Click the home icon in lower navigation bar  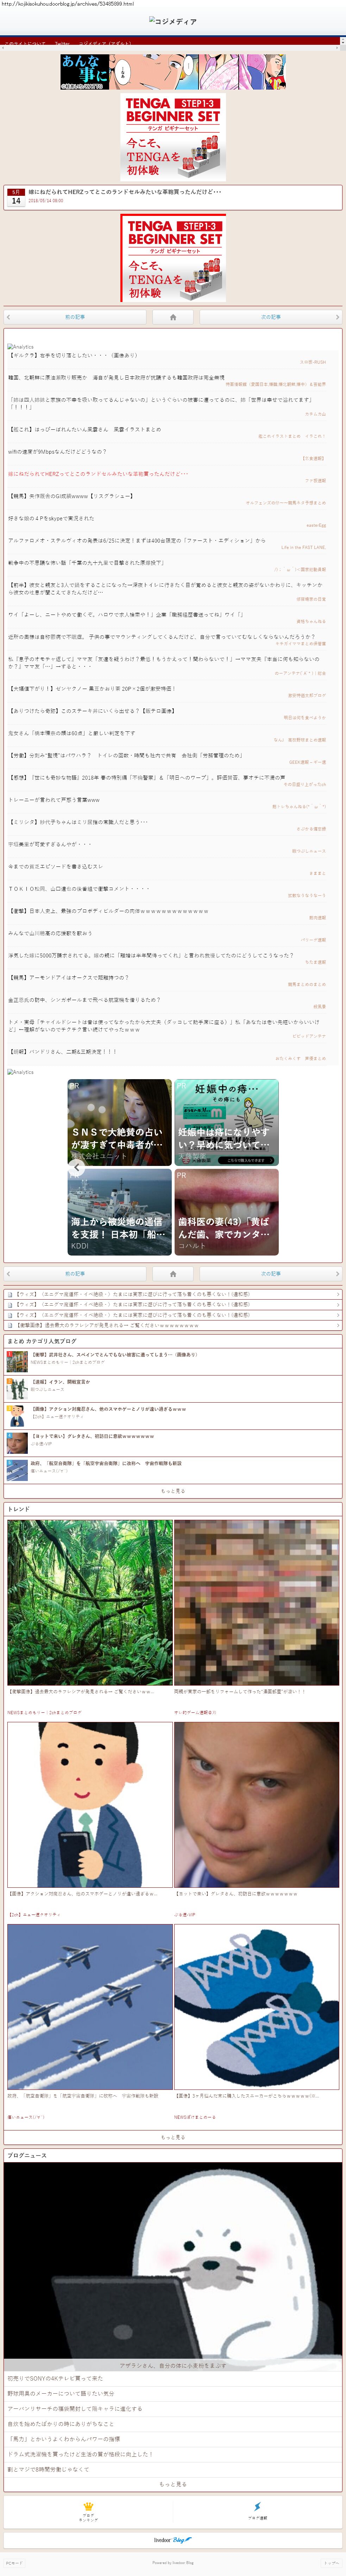[172, 1273]
